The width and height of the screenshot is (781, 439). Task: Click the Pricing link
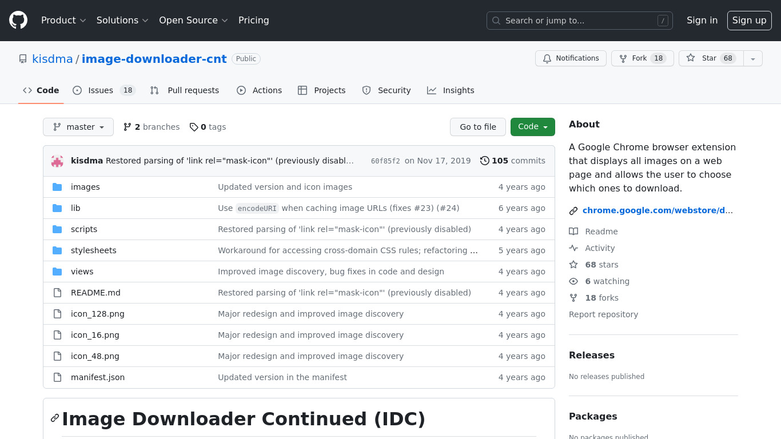pyautogui.click(x=254, y=20)
